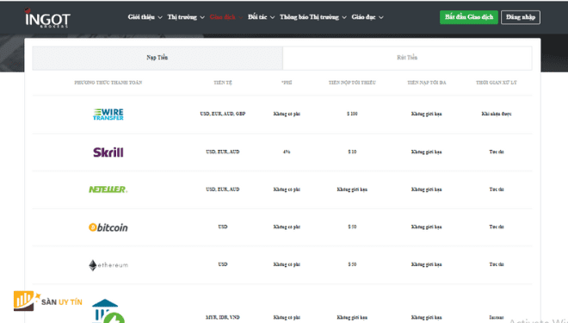Click the Thời gian xử lý column header
Image resolution: width=568 pixels, height=323 pixels.
coord(497,83)
